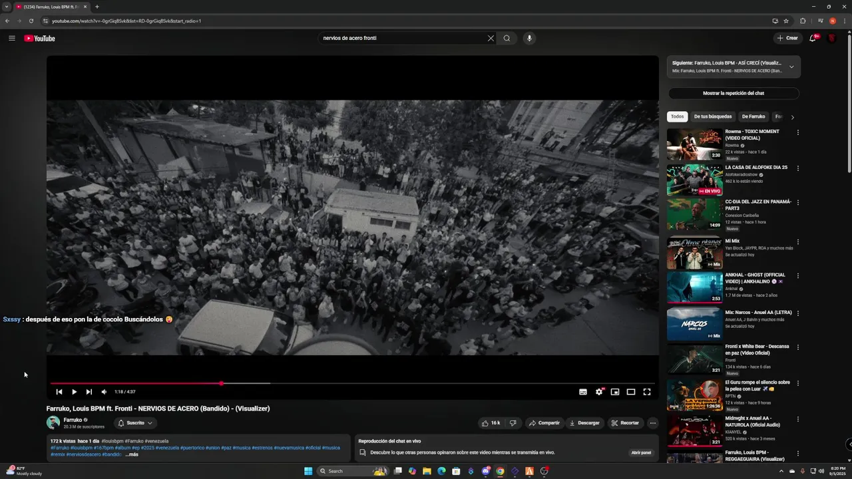
Task: Select the Todos filter chip
Action: pyautogui.click(x=677, y=116)
